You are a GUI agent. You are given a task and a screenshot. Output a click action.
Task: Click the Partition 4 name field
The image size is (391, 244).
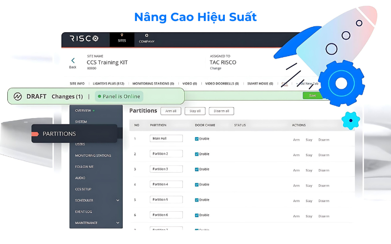click(x=166, y=184)
